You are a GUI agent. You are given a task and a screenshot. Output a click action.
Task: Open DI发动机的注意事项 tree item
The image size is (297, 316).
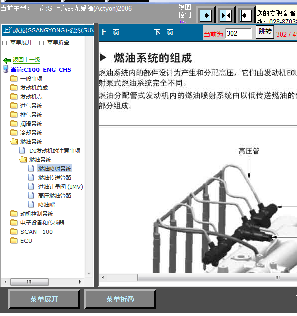tap(55, 150)
